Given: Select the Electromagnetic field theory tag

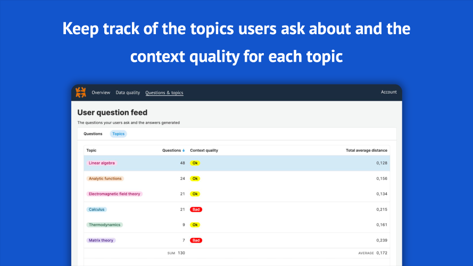Looking at the screenshot, I should (x=114, y=194).
